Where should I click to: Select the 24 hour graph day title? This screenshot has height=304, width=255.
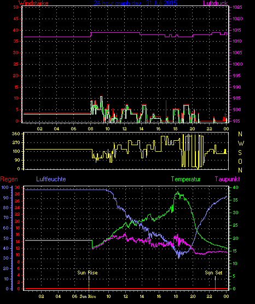click(135, 3)
